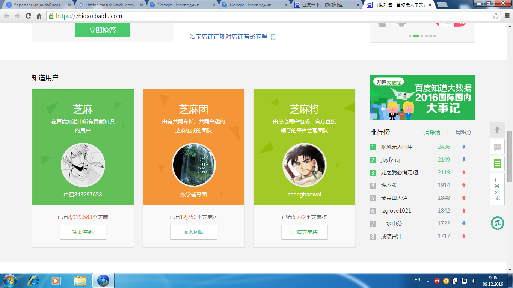The image size is (513, 288).
Task: Click the 加入团队 button
Action: [194, 232]
